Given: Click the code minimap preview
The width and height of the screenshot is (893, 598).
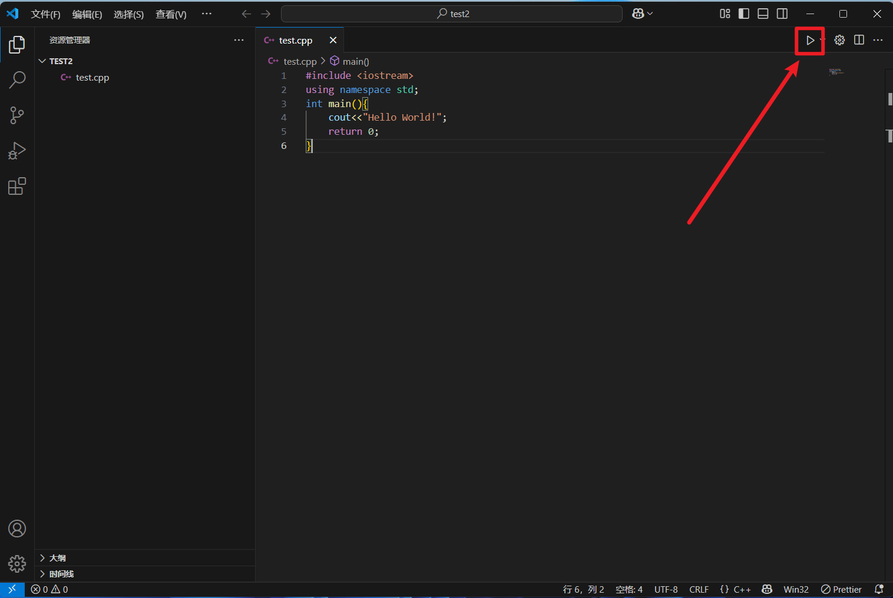Looking at the screenshot, I should coord(836,72).
